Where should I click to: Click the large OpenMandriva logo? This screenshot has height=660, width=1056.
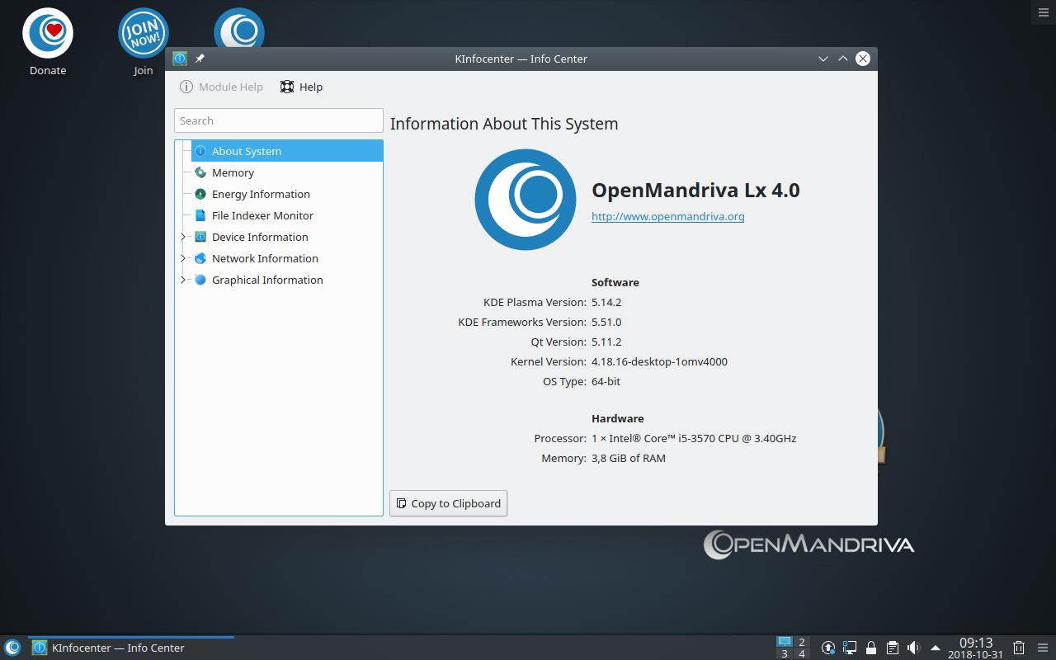coord(526,200)
